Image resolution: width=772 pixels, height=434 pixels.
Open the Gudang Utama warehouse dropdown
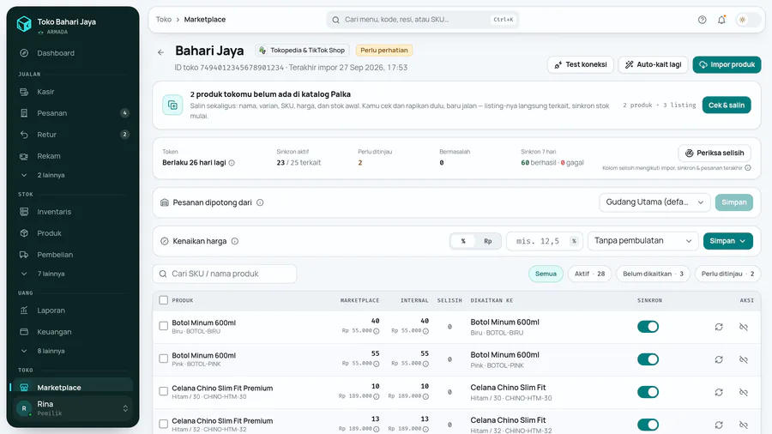point(654,202)
